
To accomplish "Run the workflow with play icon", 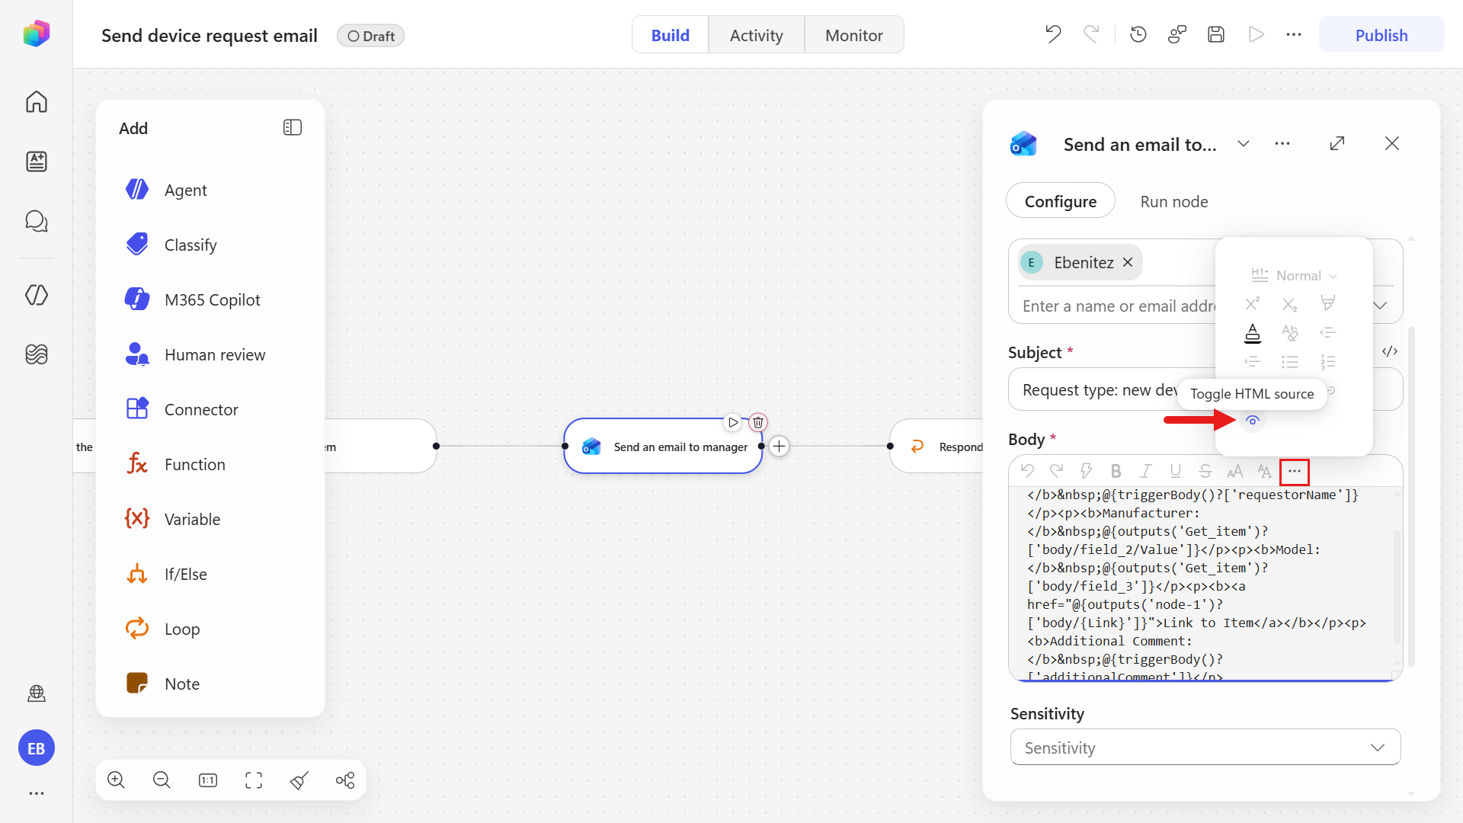I will point(1256,34).
